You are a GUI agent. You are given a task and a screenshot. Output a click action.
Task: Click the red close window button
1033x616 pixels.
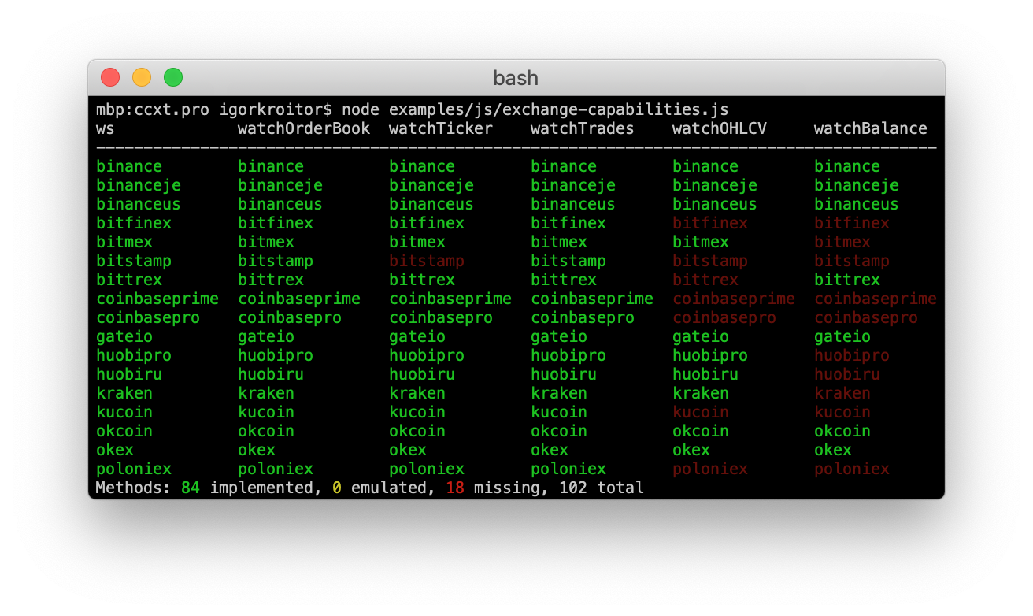click(x=109, y=77)
